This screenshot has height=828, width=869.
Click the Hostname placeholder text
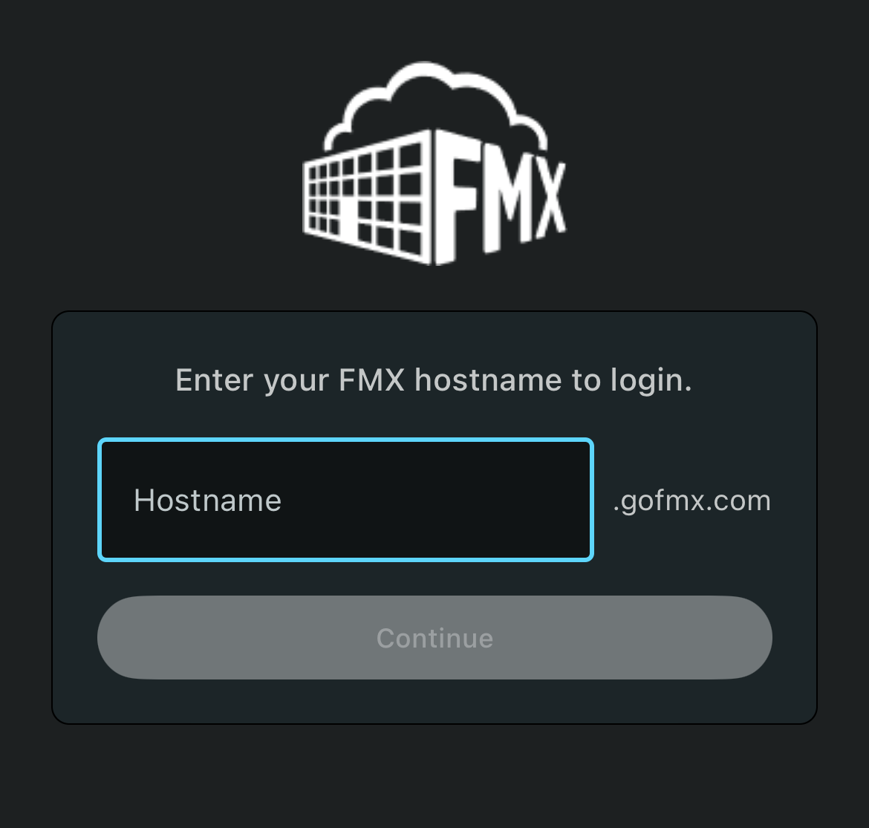(208, 501)
